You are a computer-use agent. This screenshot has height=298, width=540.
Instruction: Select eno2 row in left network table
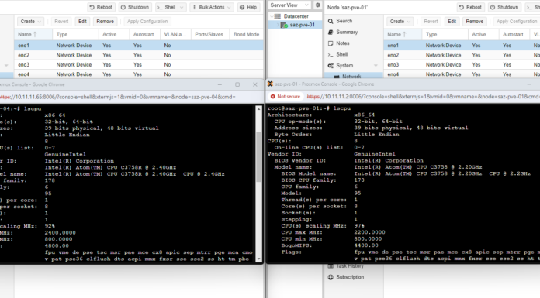[x=138, y=55]
